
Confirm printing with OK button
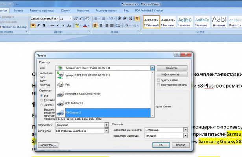pyautogui.click(x=161, y=145)
